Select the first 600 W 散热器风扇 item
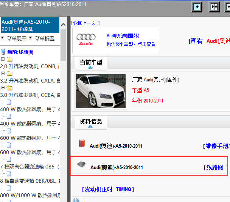Viewport: 230px width, 202px height. tap(30, 138)
